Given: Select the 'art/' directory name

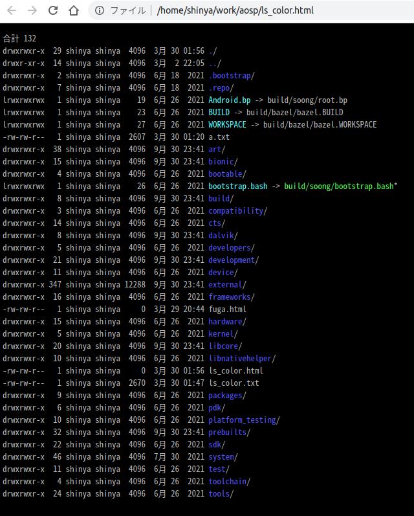Looking at the screenshot, I should (217, 150).
